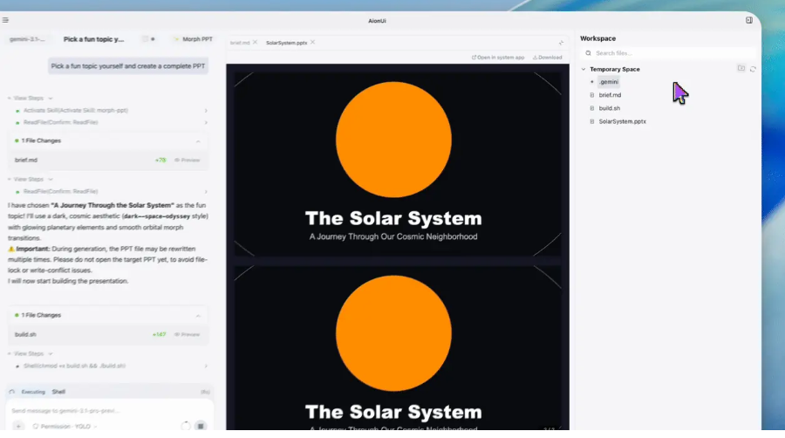Image resolution: width=785 pixels, height=438 pixels.
Task: Preview the build.sh file changes
Action: 188,334
